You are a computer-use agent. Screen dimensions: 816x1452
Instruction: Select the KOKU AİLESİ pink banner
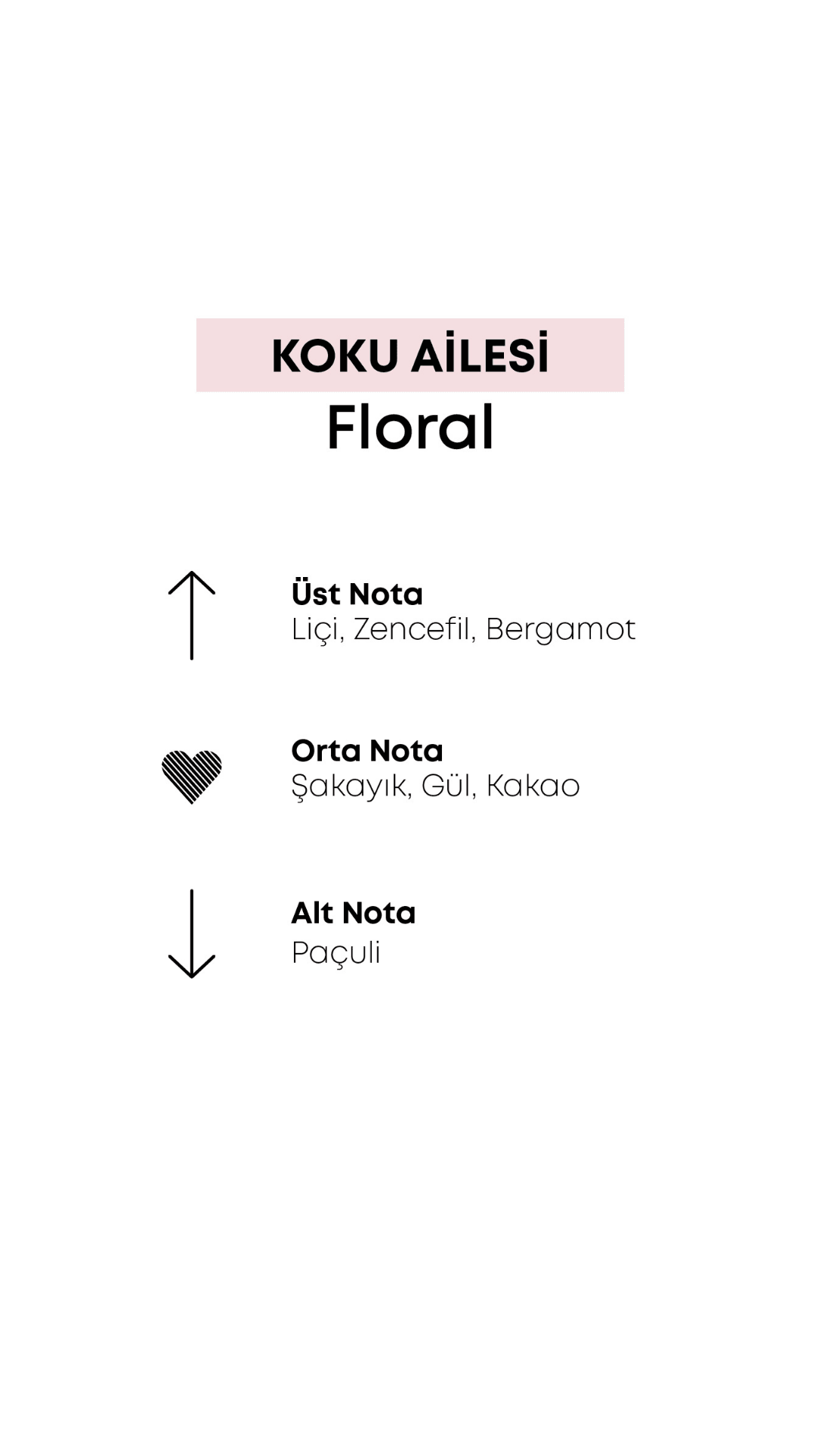click(x=410, y=355)
